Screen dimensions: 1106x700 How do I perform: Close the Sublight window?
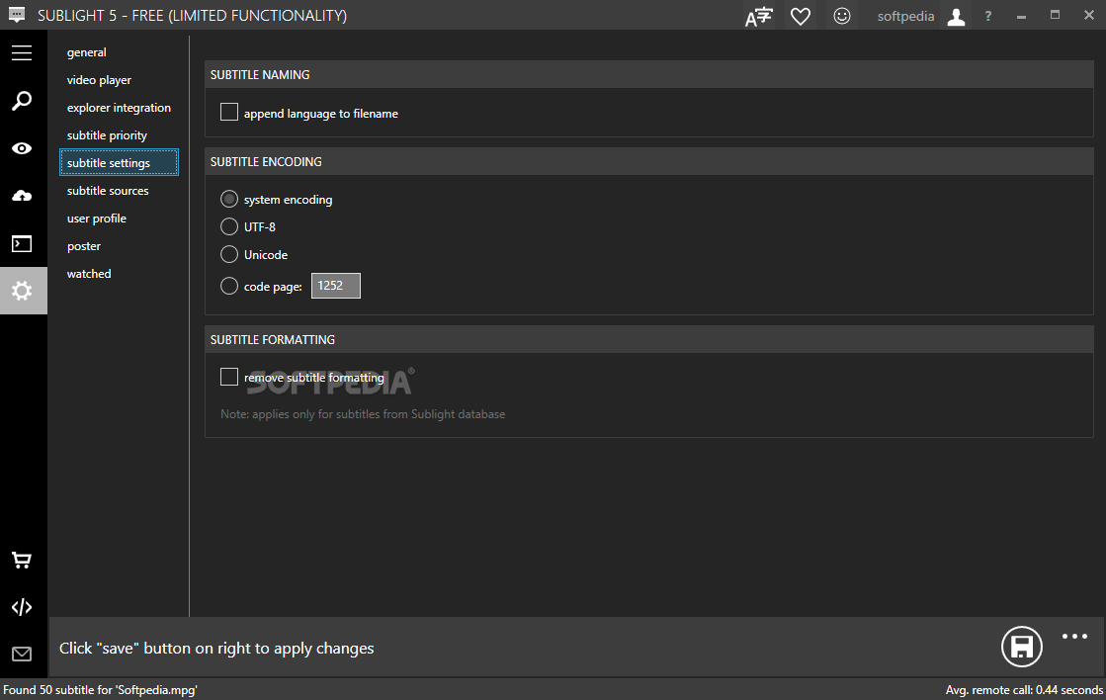point(1089,15)
